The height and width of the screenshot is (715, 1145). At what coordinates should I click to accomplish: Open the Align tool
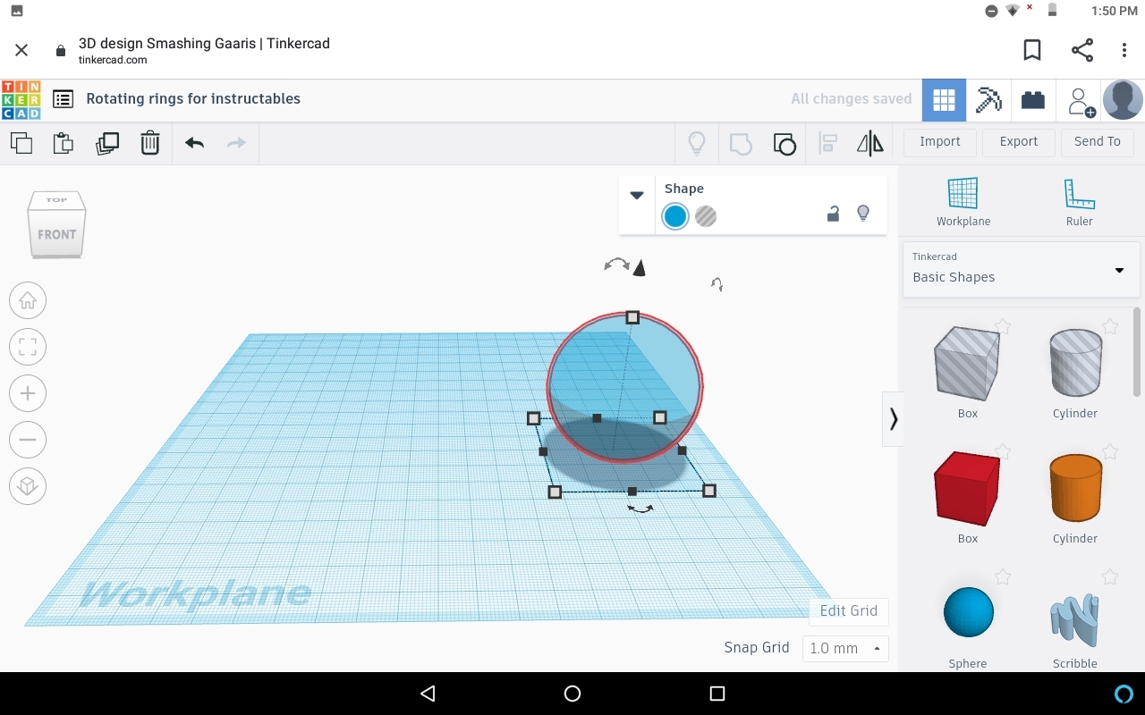(828, 143)
